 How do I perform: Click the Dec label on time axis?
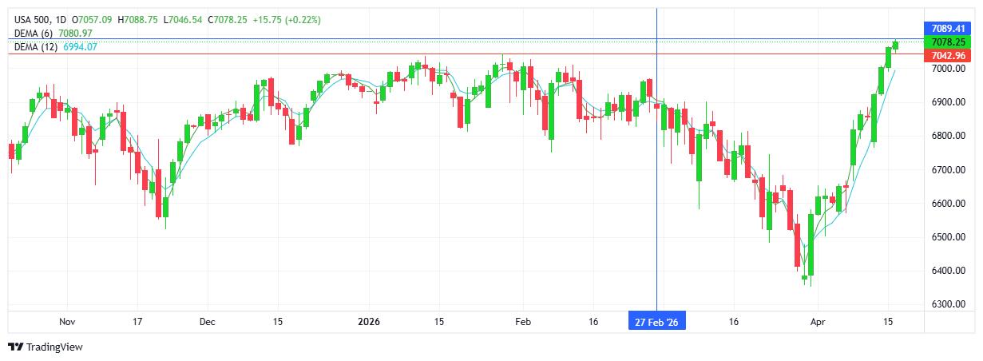coord(207,322)
